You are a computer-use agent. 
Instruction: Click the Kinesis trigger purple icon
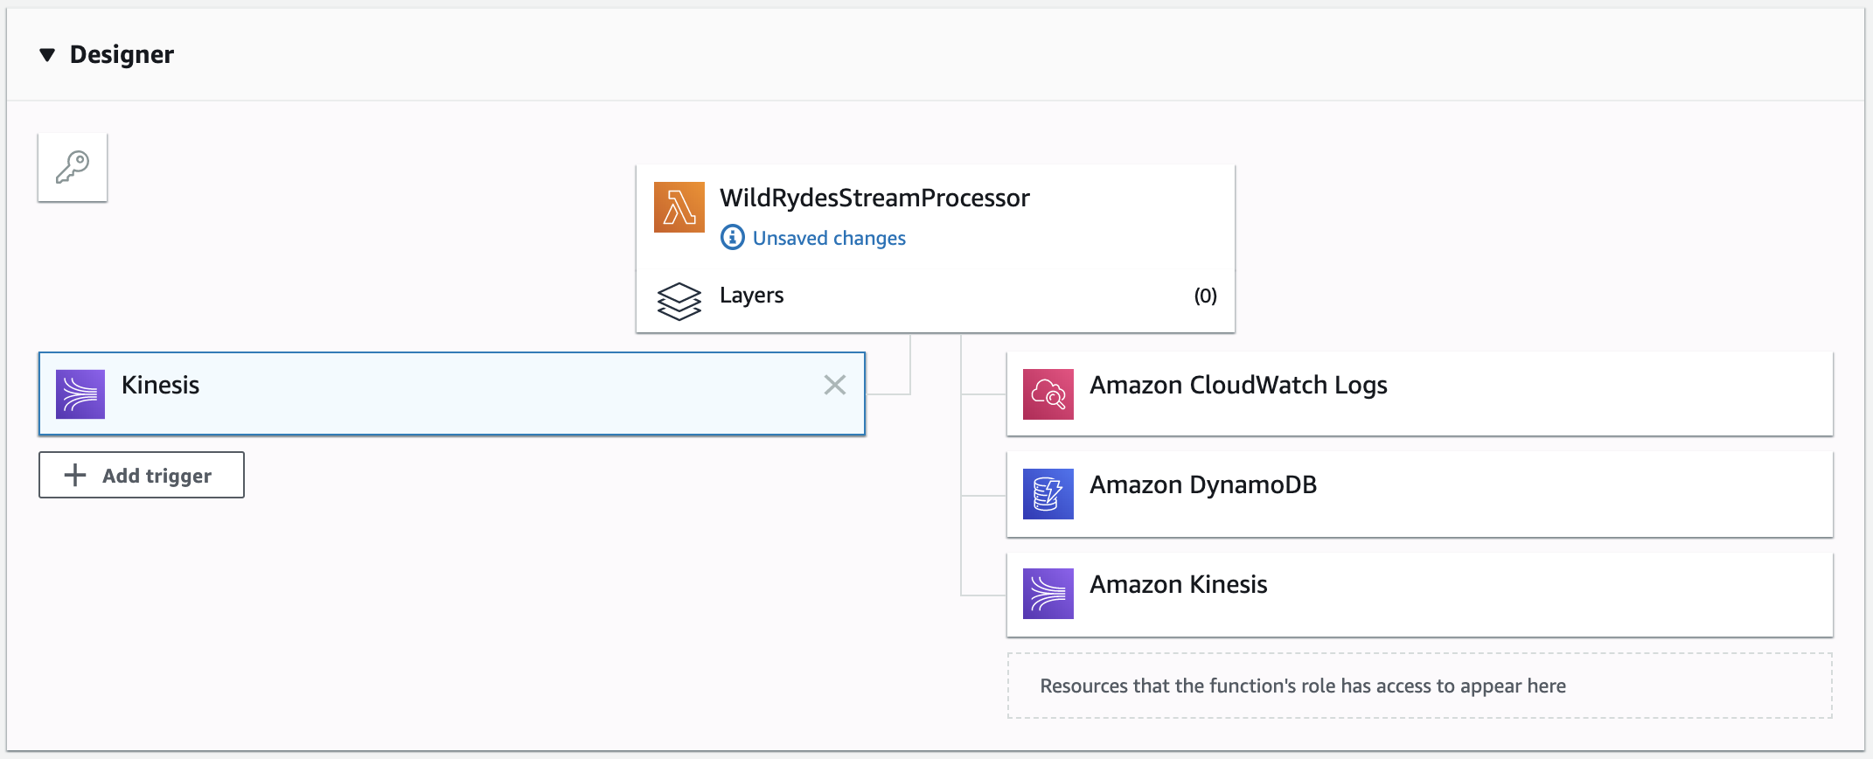point(80,394)
